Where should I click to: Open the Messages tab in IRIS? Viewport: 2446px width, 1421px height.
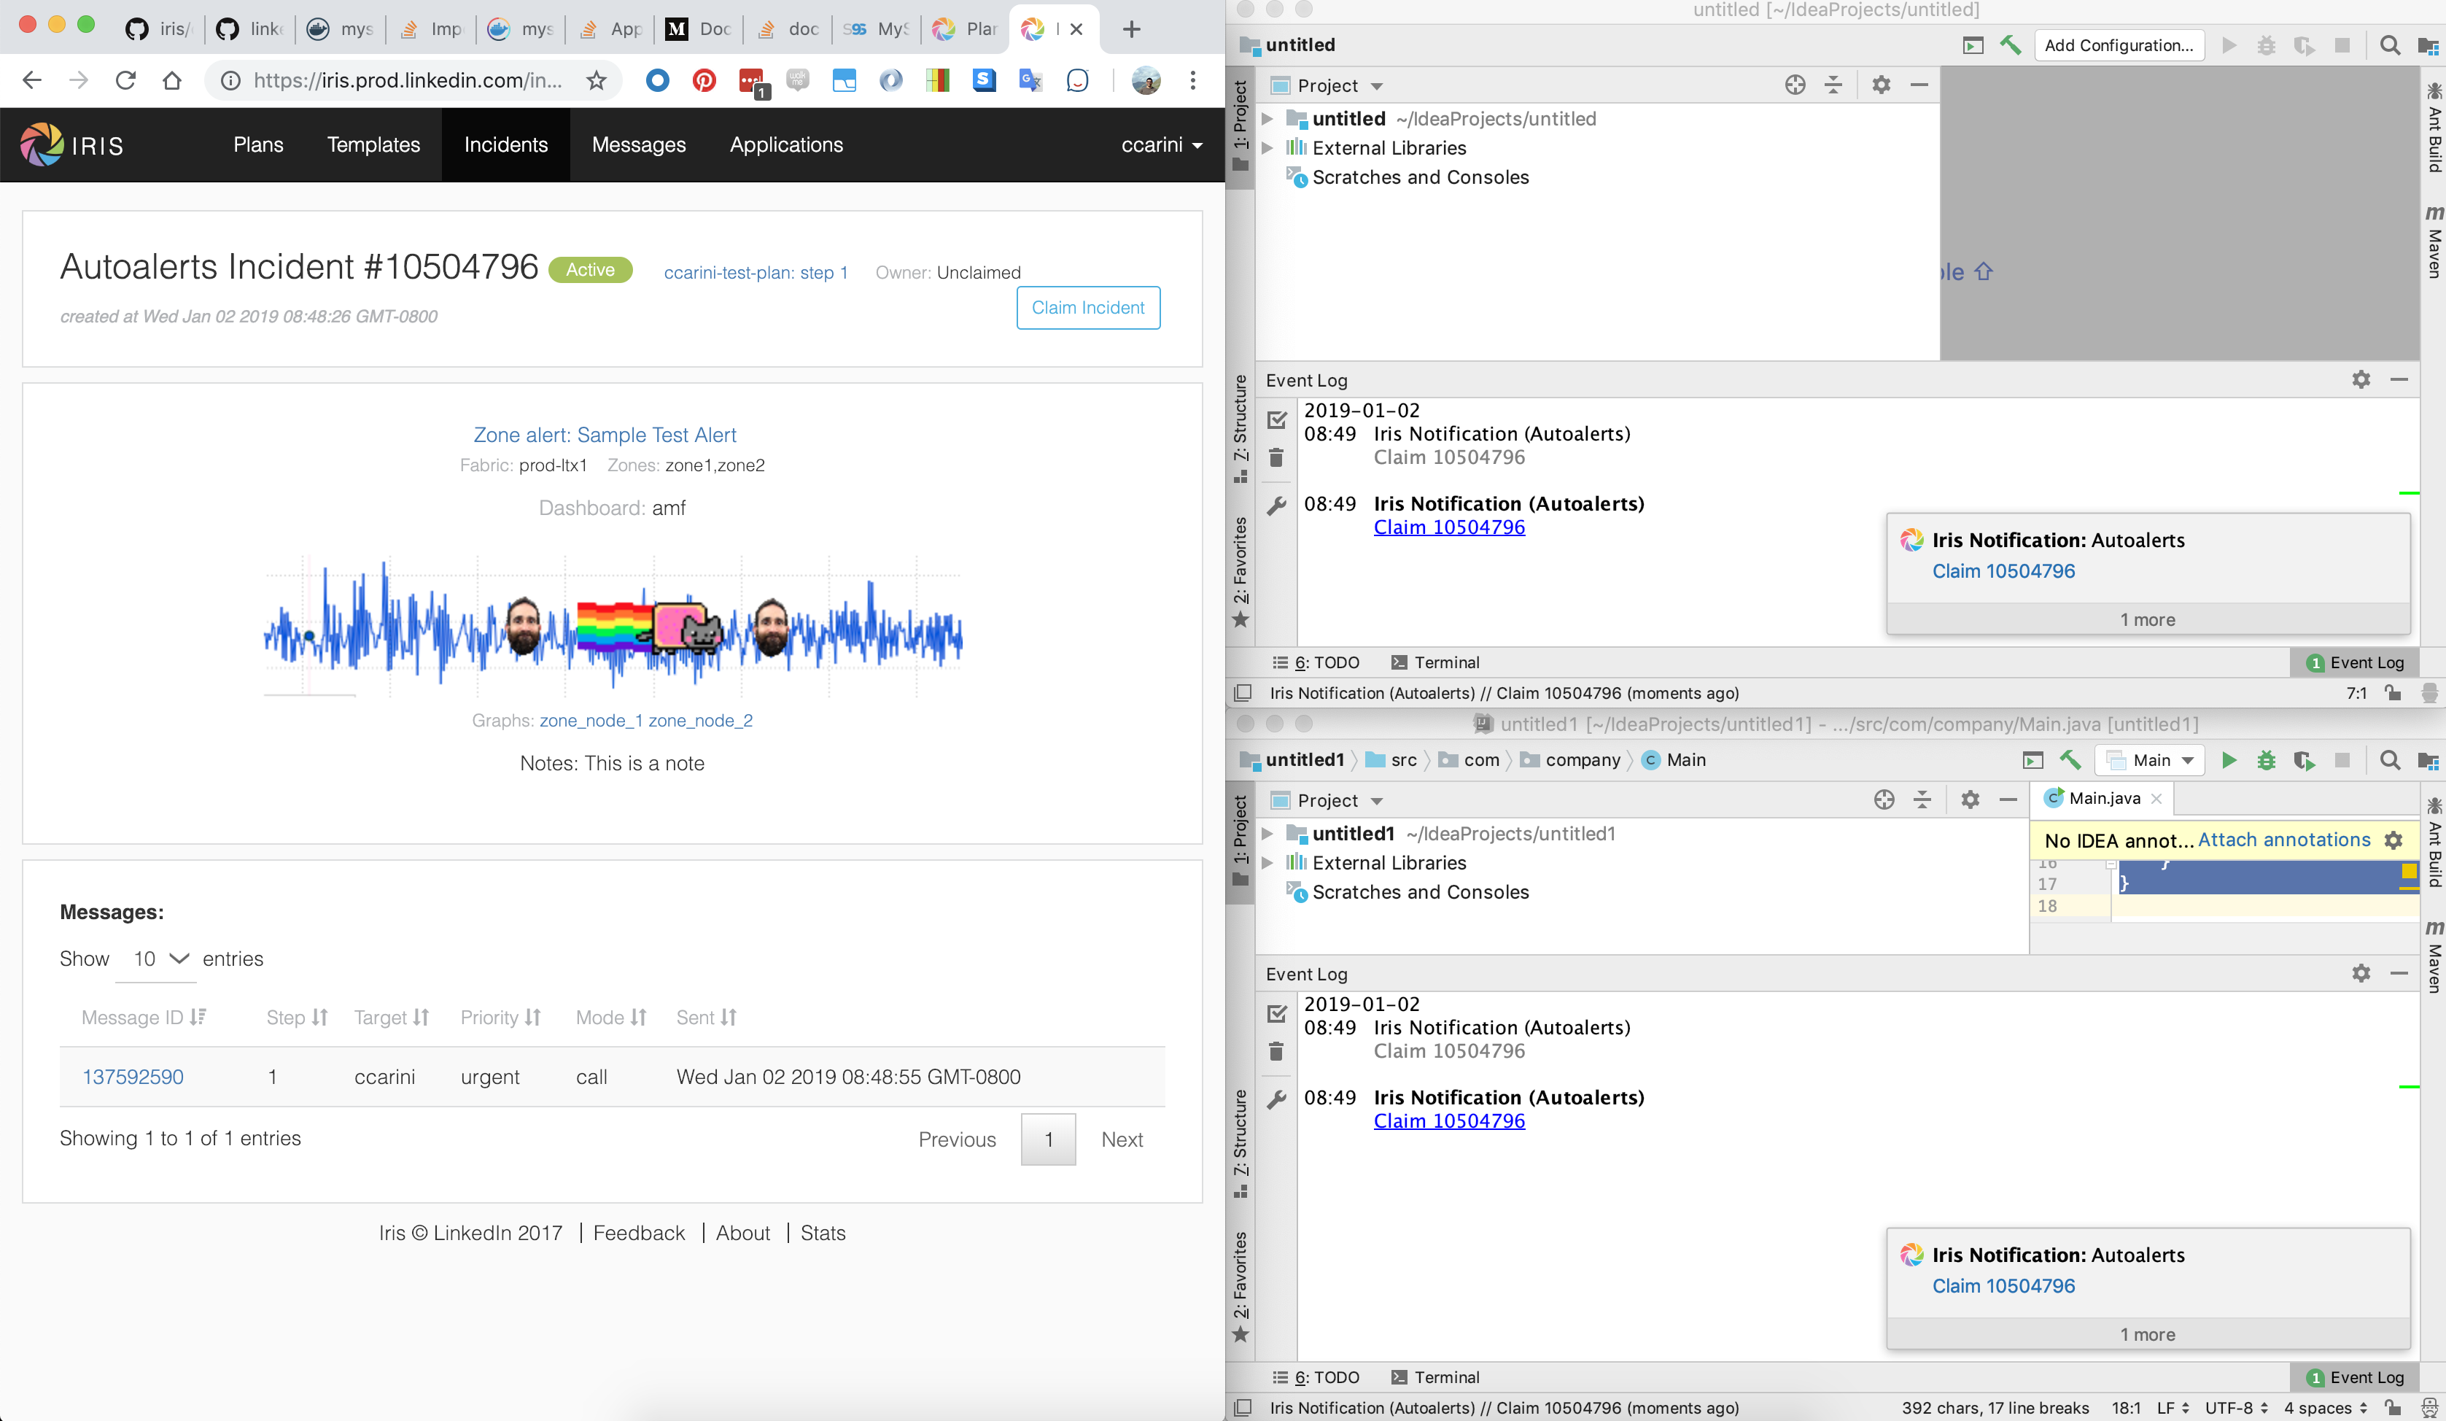point(639,144)
